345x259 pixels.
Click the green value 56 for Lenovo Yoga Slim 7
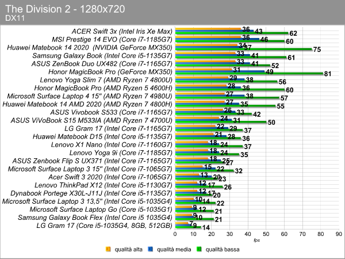click(x=282, y=82)
